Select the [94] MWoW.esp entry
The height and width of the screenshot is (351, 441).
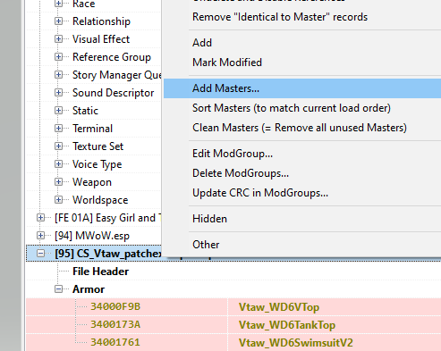(92, 236)
